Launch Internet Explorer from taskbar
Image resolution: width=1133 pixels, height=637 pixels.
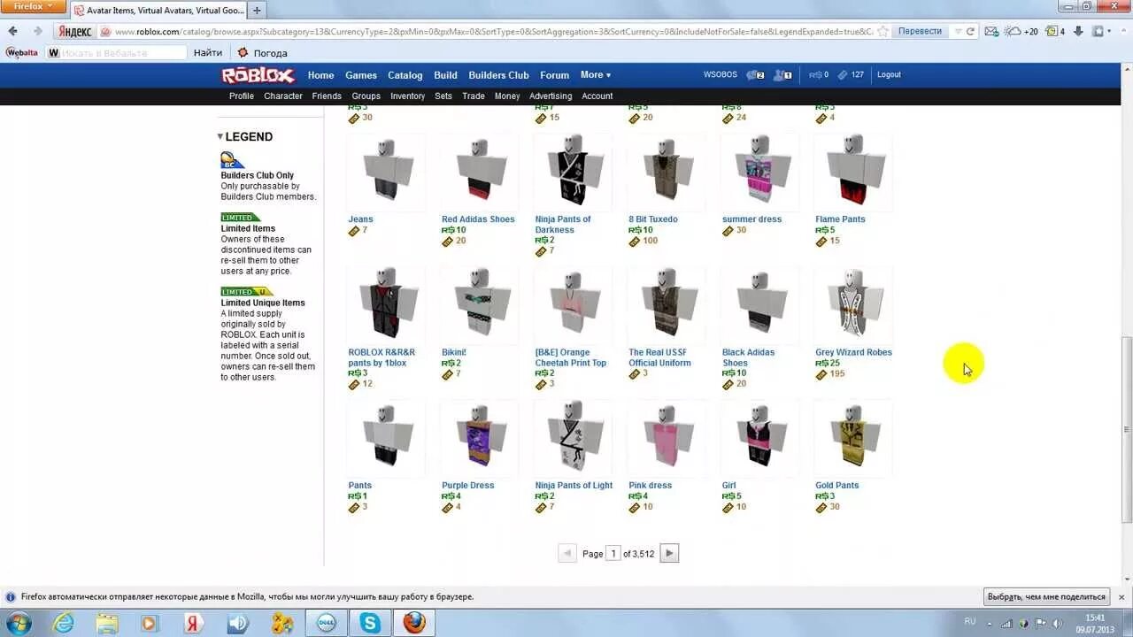click(x=64, y=623)
